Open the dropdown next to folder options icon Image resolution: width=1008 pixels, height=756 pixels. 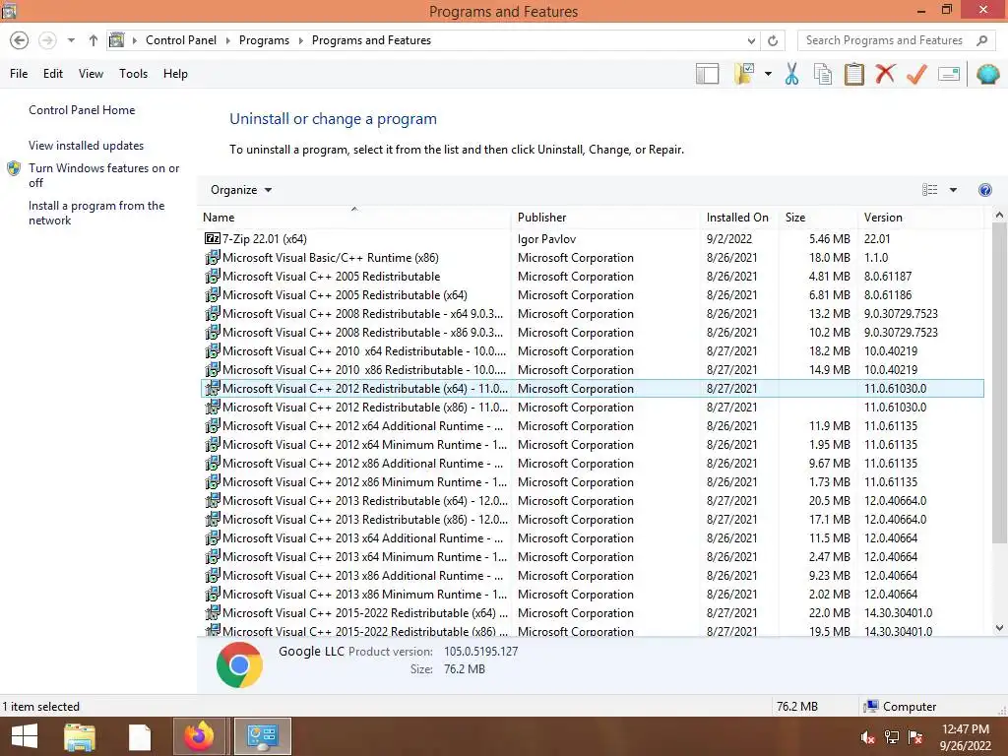pos(768,74)
